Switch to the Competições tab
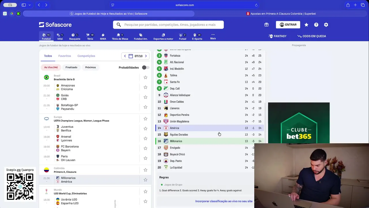 (x=86, y=56)
